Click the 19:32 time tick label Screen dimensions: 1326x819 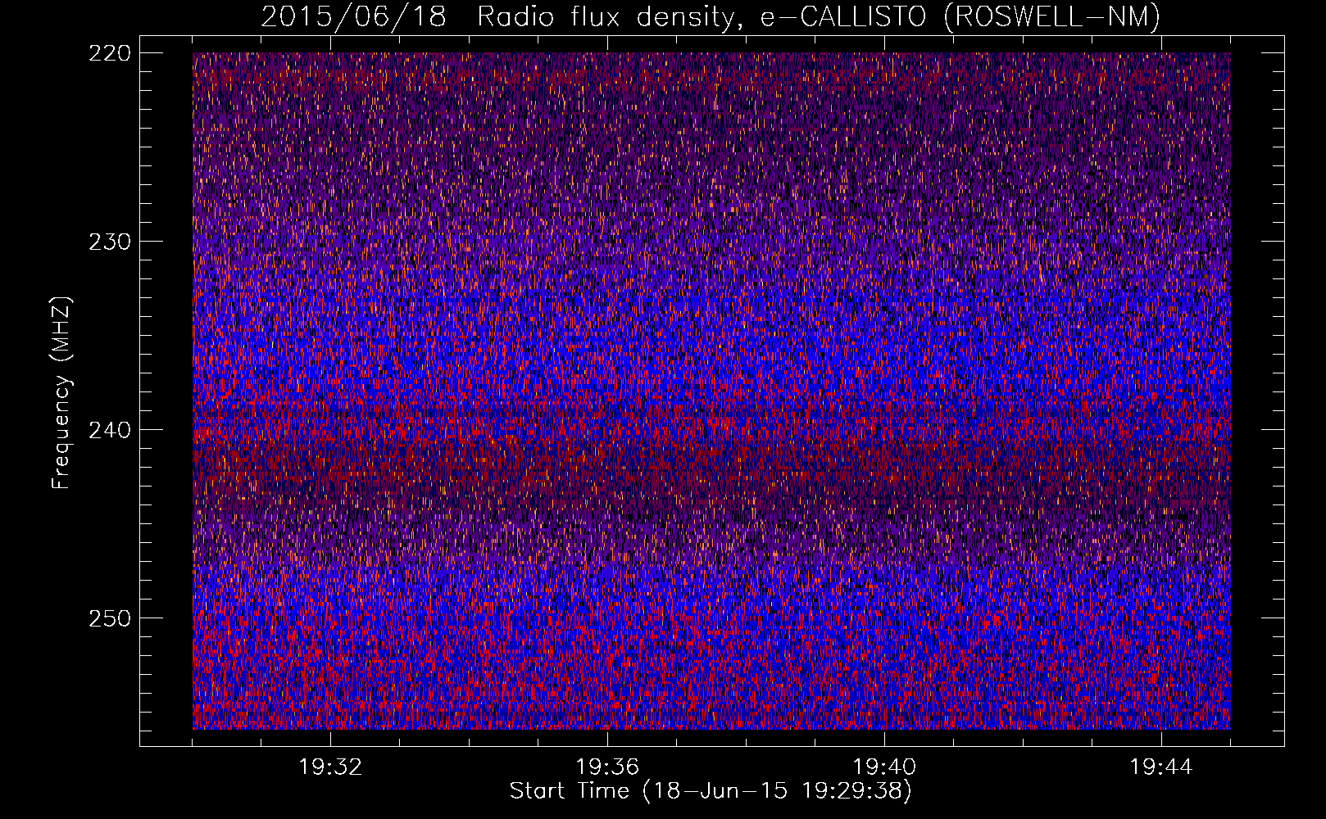[330, 767]
